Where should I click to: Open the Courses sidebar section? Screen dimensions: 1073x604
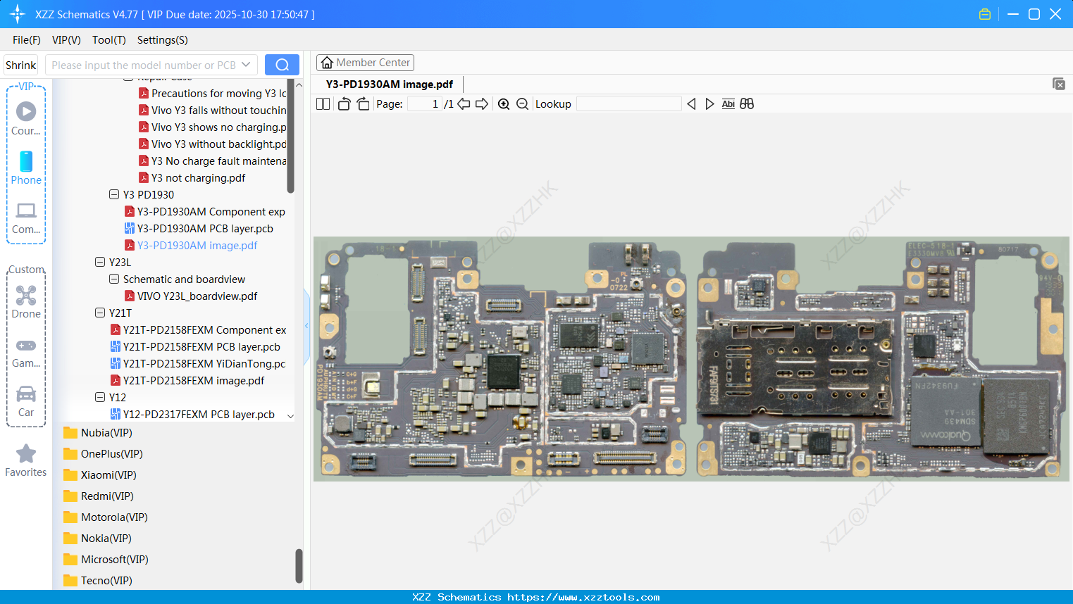tap(26, 118)
